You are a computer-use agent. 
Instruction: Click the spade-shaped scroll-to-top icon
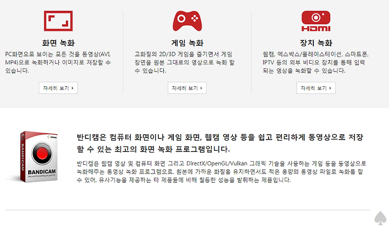coord(380,218)
